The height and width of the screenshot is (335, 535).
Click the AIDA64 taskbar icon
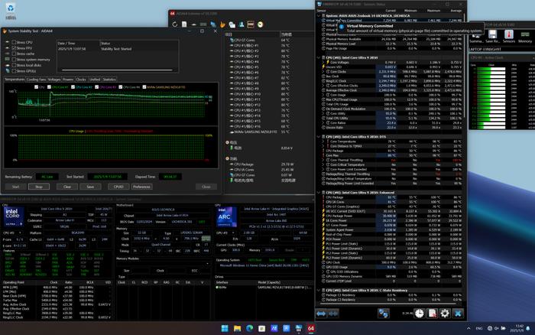(x=311, y=328)
